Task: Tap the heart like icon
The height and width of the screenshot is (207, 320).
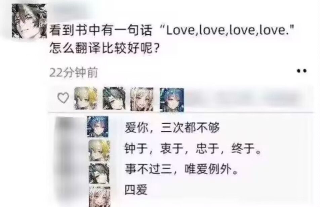Action: tap(63, 98)
